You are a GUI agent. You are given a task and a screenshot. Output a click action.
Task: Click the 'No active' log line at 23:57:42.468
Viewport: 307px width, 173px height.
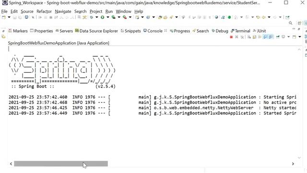point(153,102)
